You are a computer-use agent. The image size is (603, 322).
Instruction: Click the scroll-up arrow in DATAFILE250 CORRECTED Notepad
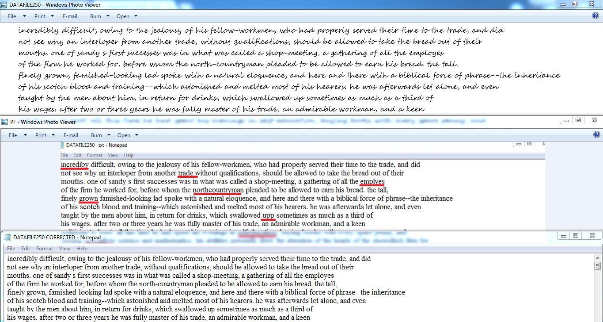(597, 257)
